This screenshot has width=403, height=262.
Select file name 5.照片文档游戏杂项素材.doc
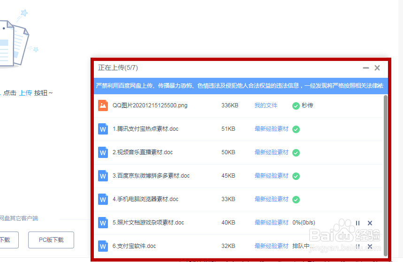[148, 223]
